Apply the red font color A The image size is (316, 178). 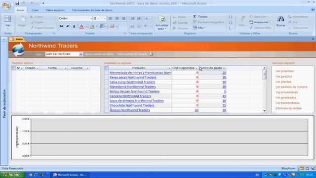click(x=81, y=26)
